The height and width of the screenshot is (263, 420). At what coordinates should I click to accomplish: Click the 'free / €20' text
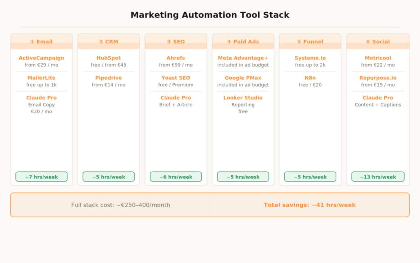[310, 85]
